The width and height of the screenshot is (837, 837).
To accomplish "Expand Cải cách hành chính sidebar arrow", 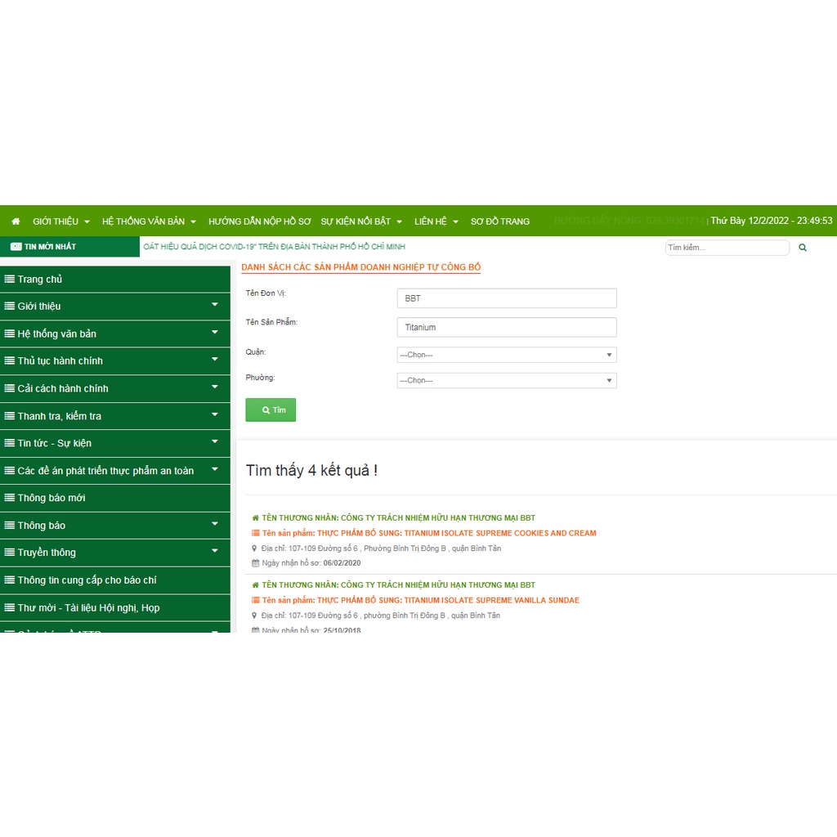I will coord(215,387).
